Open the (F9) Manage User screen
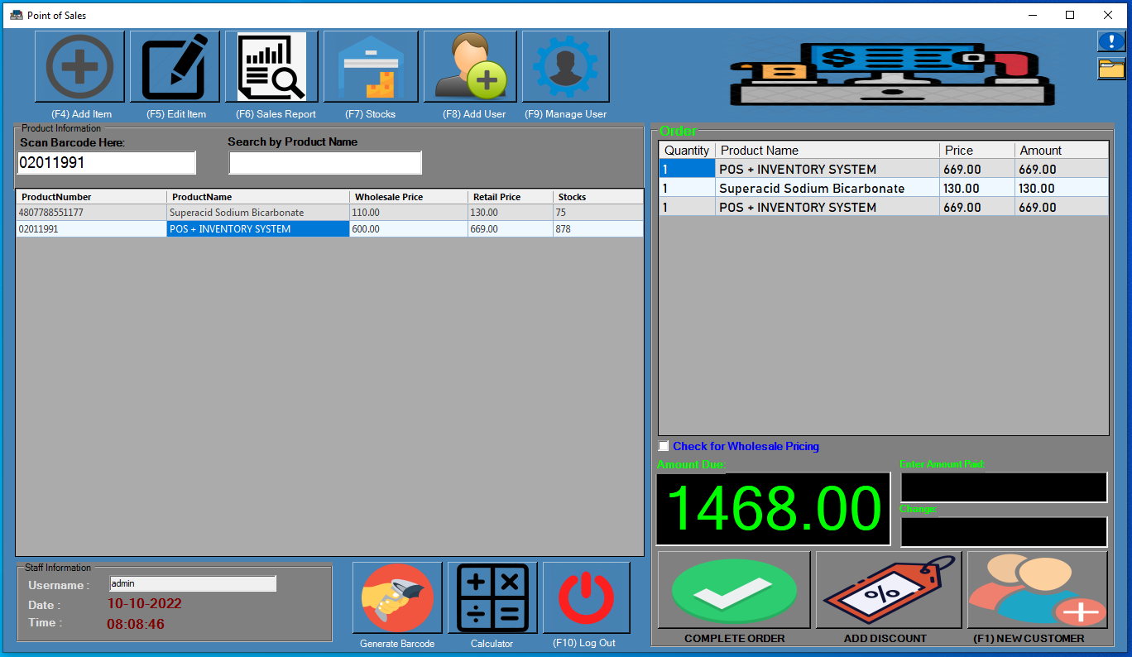Screen dimensions: 1132x657 point(565,66)
